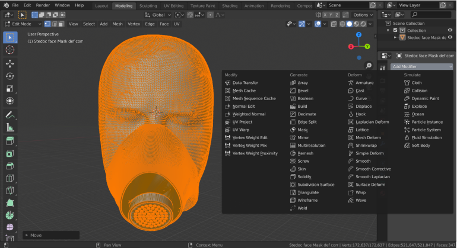Select the Rotate tool
The height and width of the screenshot is (248, 457).
(10, 76)
